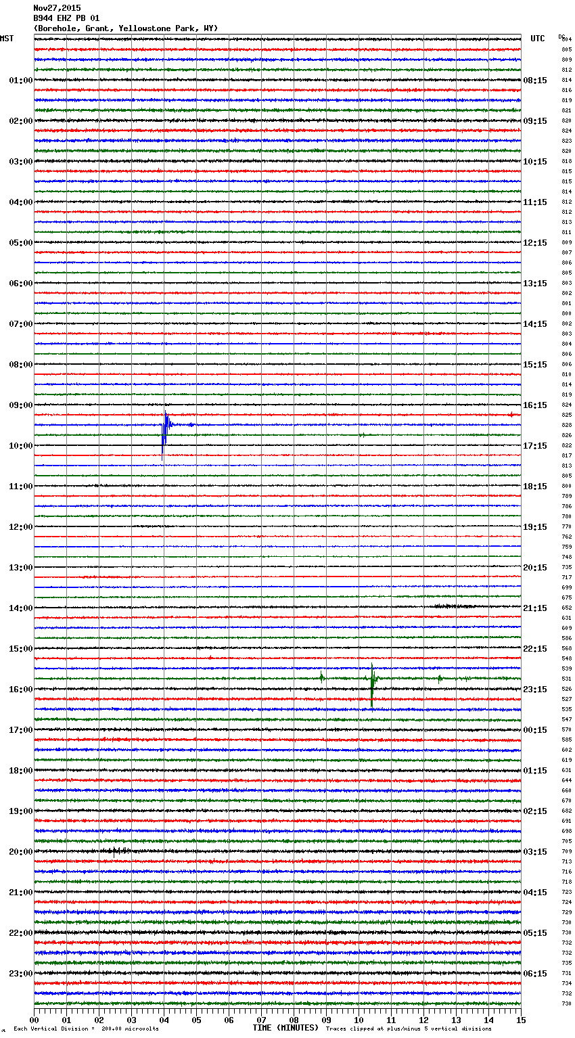Select the 02:00 MST time label

click(x=21, y=121)
